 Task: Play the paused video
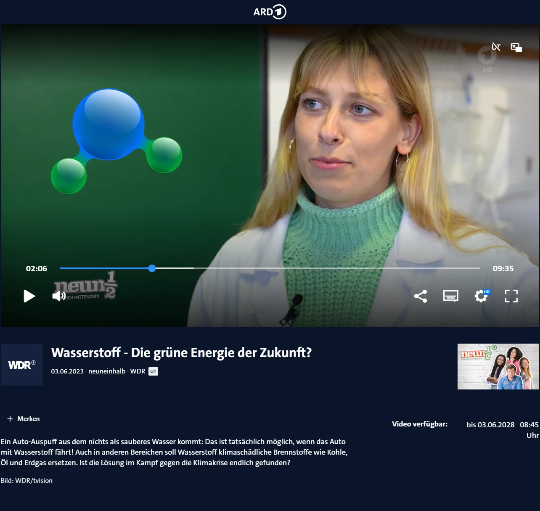pos(29,296)
